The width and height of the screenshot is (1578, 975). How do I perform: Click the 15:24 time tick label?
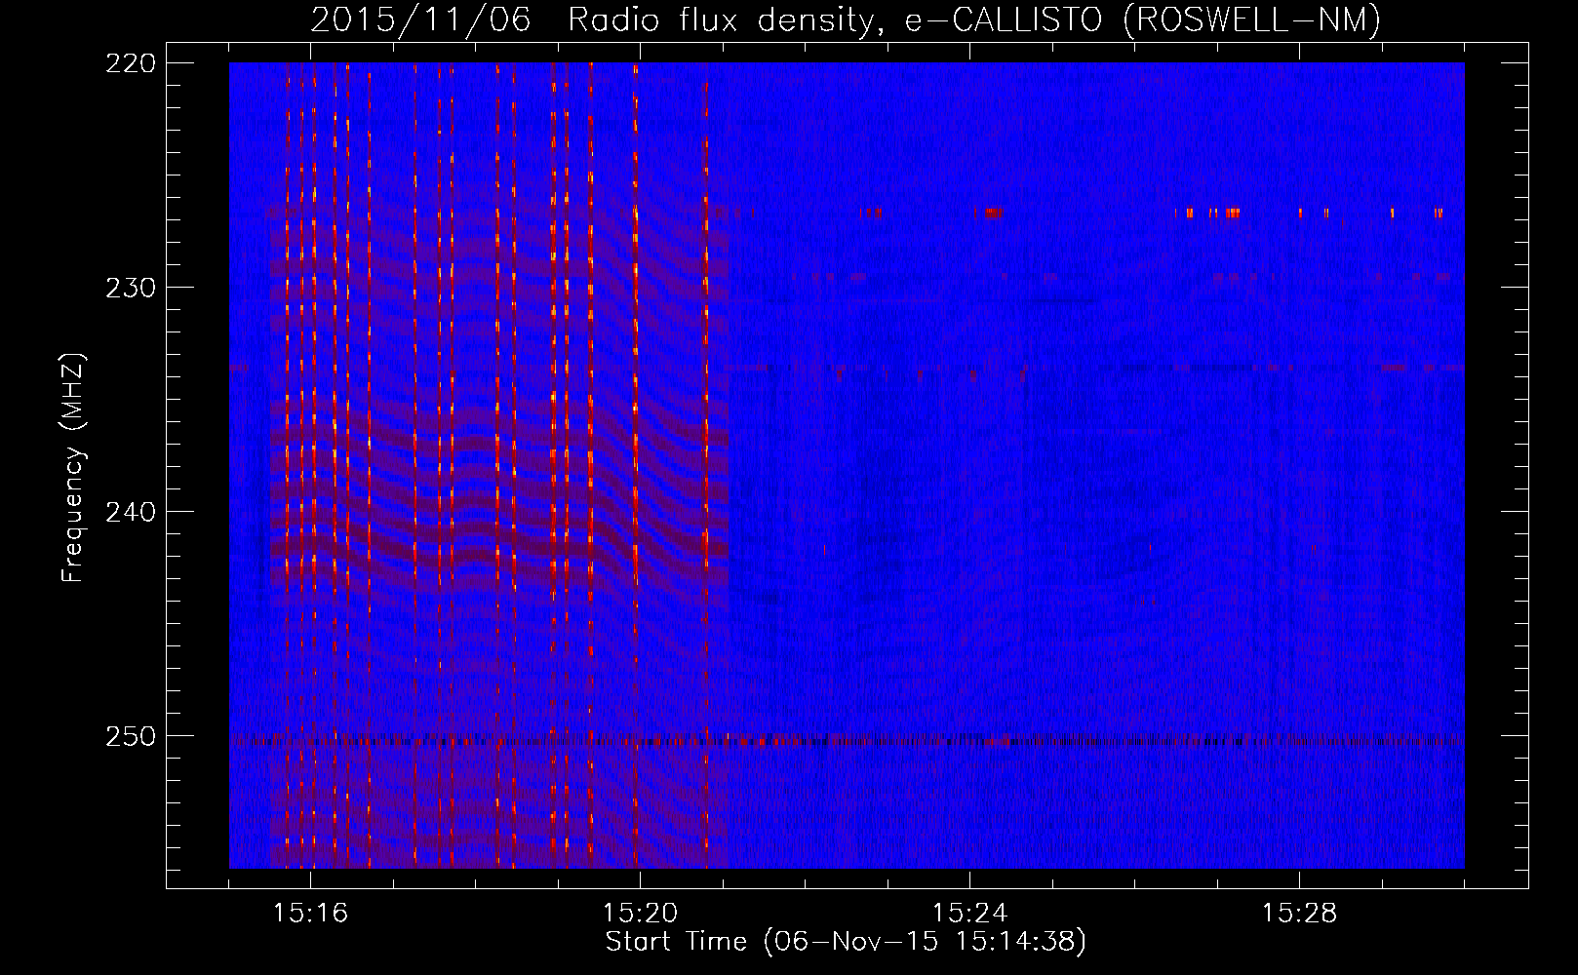(970, 914)
